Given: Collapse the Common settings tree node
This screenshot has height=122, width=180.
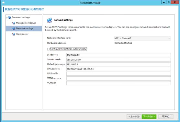Looking at the screenshot, I should click(x=7, y=17).
